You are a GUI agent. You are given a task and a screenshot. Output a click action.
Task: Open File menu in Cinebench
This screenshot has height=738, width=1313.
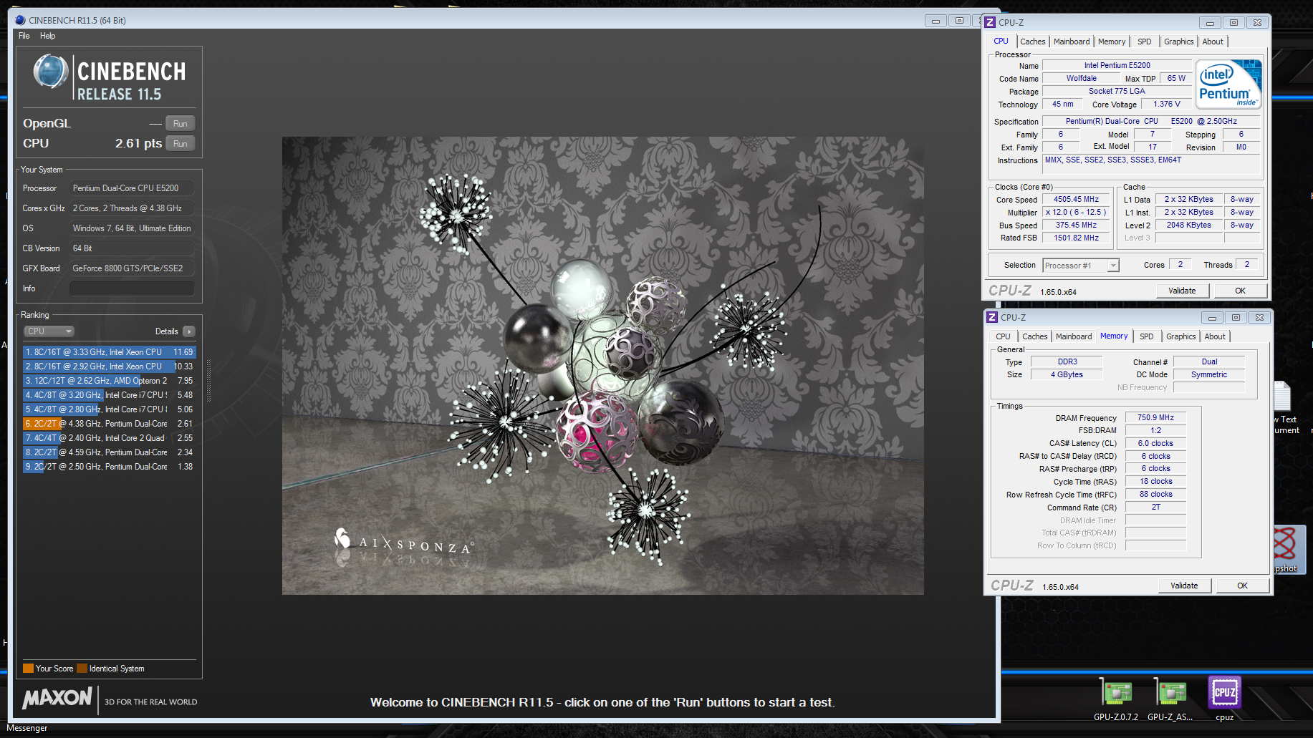pos(24,36)
